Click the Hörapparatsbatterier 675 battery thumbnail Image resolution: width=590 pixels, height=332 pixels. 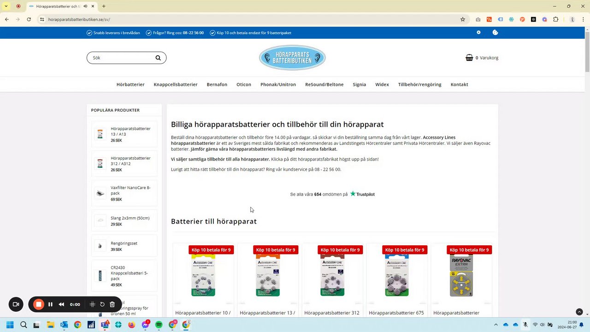tap(397, 275)
